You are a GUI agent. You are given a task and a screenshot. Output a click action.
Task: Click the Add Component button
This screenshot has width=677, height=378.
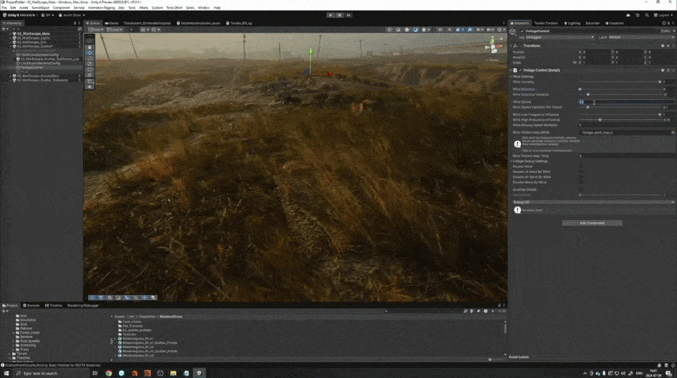tap(592, 223)
